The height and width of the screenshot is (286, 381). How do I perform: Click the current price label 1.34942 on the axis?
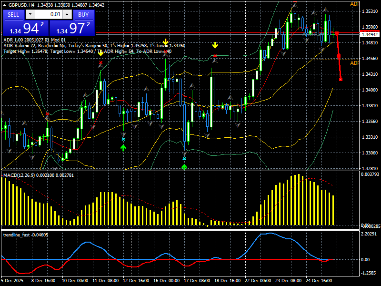(370, 34)
